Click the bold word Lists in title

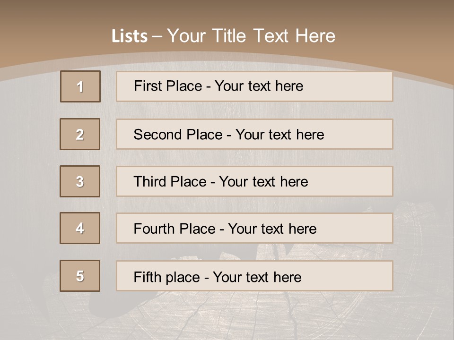129,36
